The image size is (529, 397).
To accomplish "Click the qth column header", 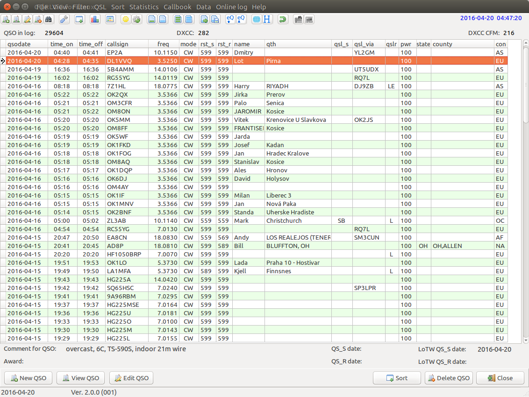I will [298, 44].
